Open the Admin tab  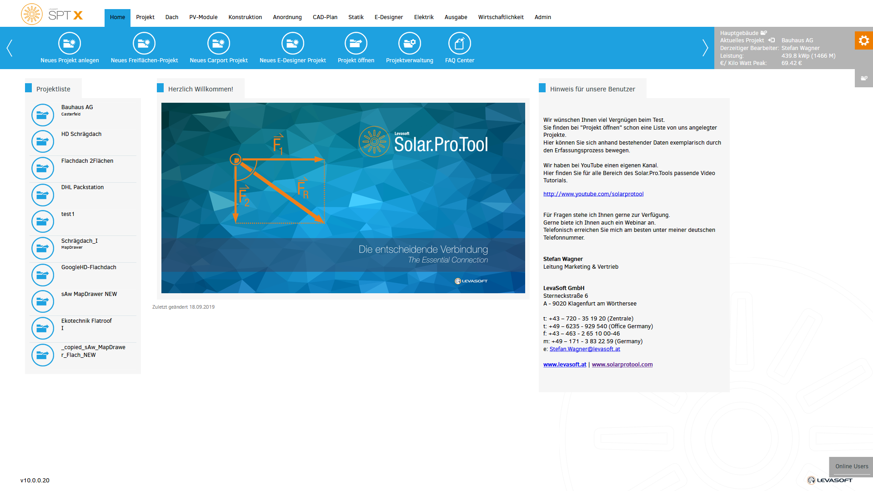click(x=543, y=17)
